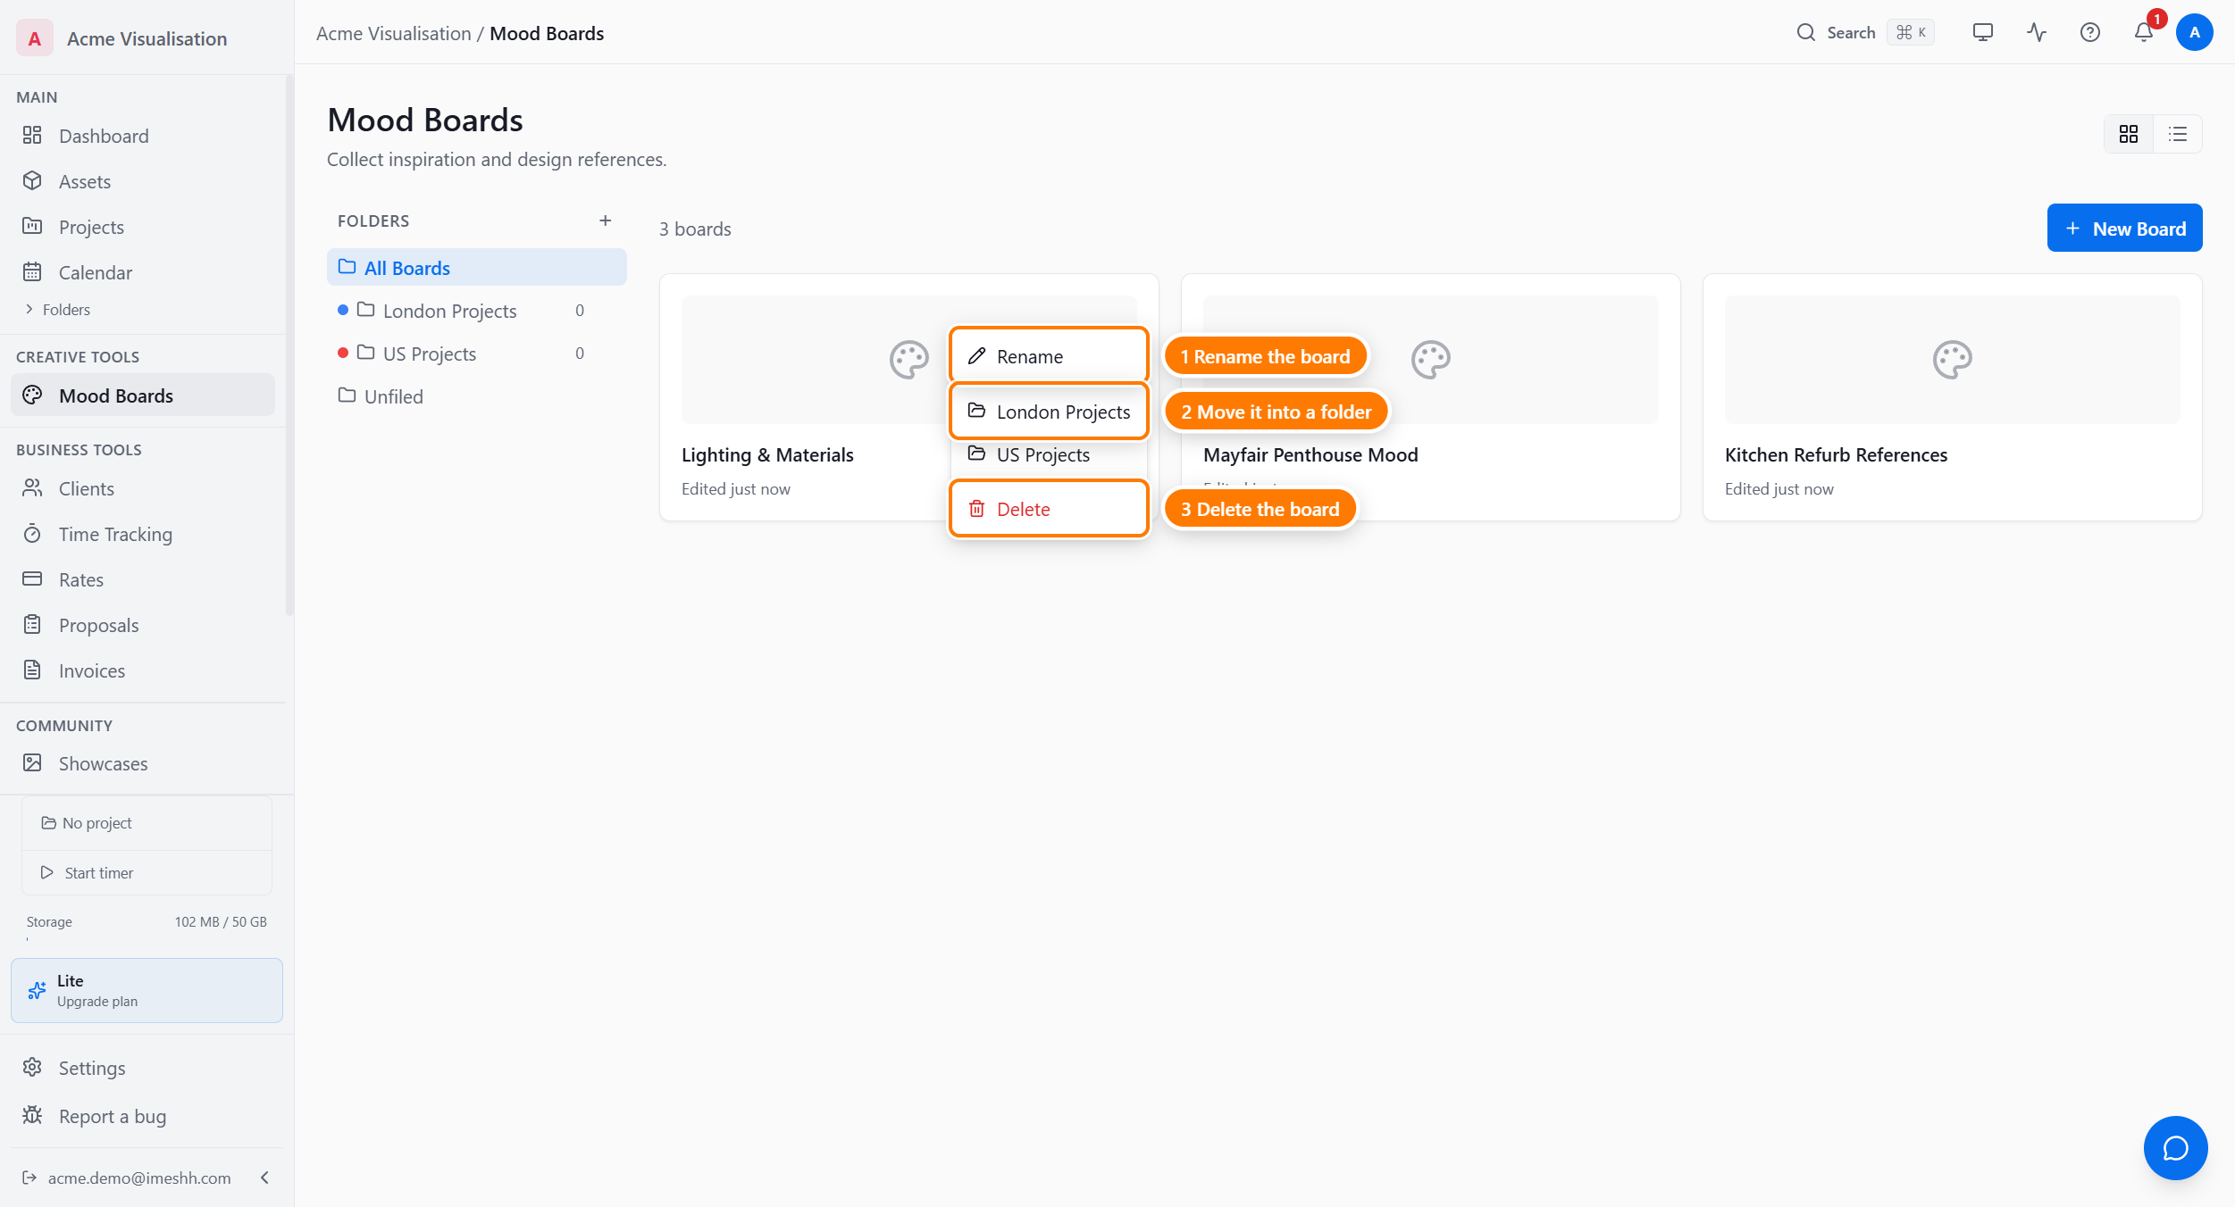This screenshot has height=1207, width=2235.
Task: Click the New Board button
Action: pyautogui.click(x=2124, y=229)
